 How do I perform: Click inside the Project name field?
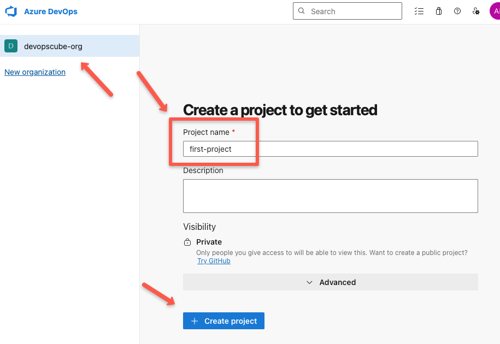click(x=330, y=149)
